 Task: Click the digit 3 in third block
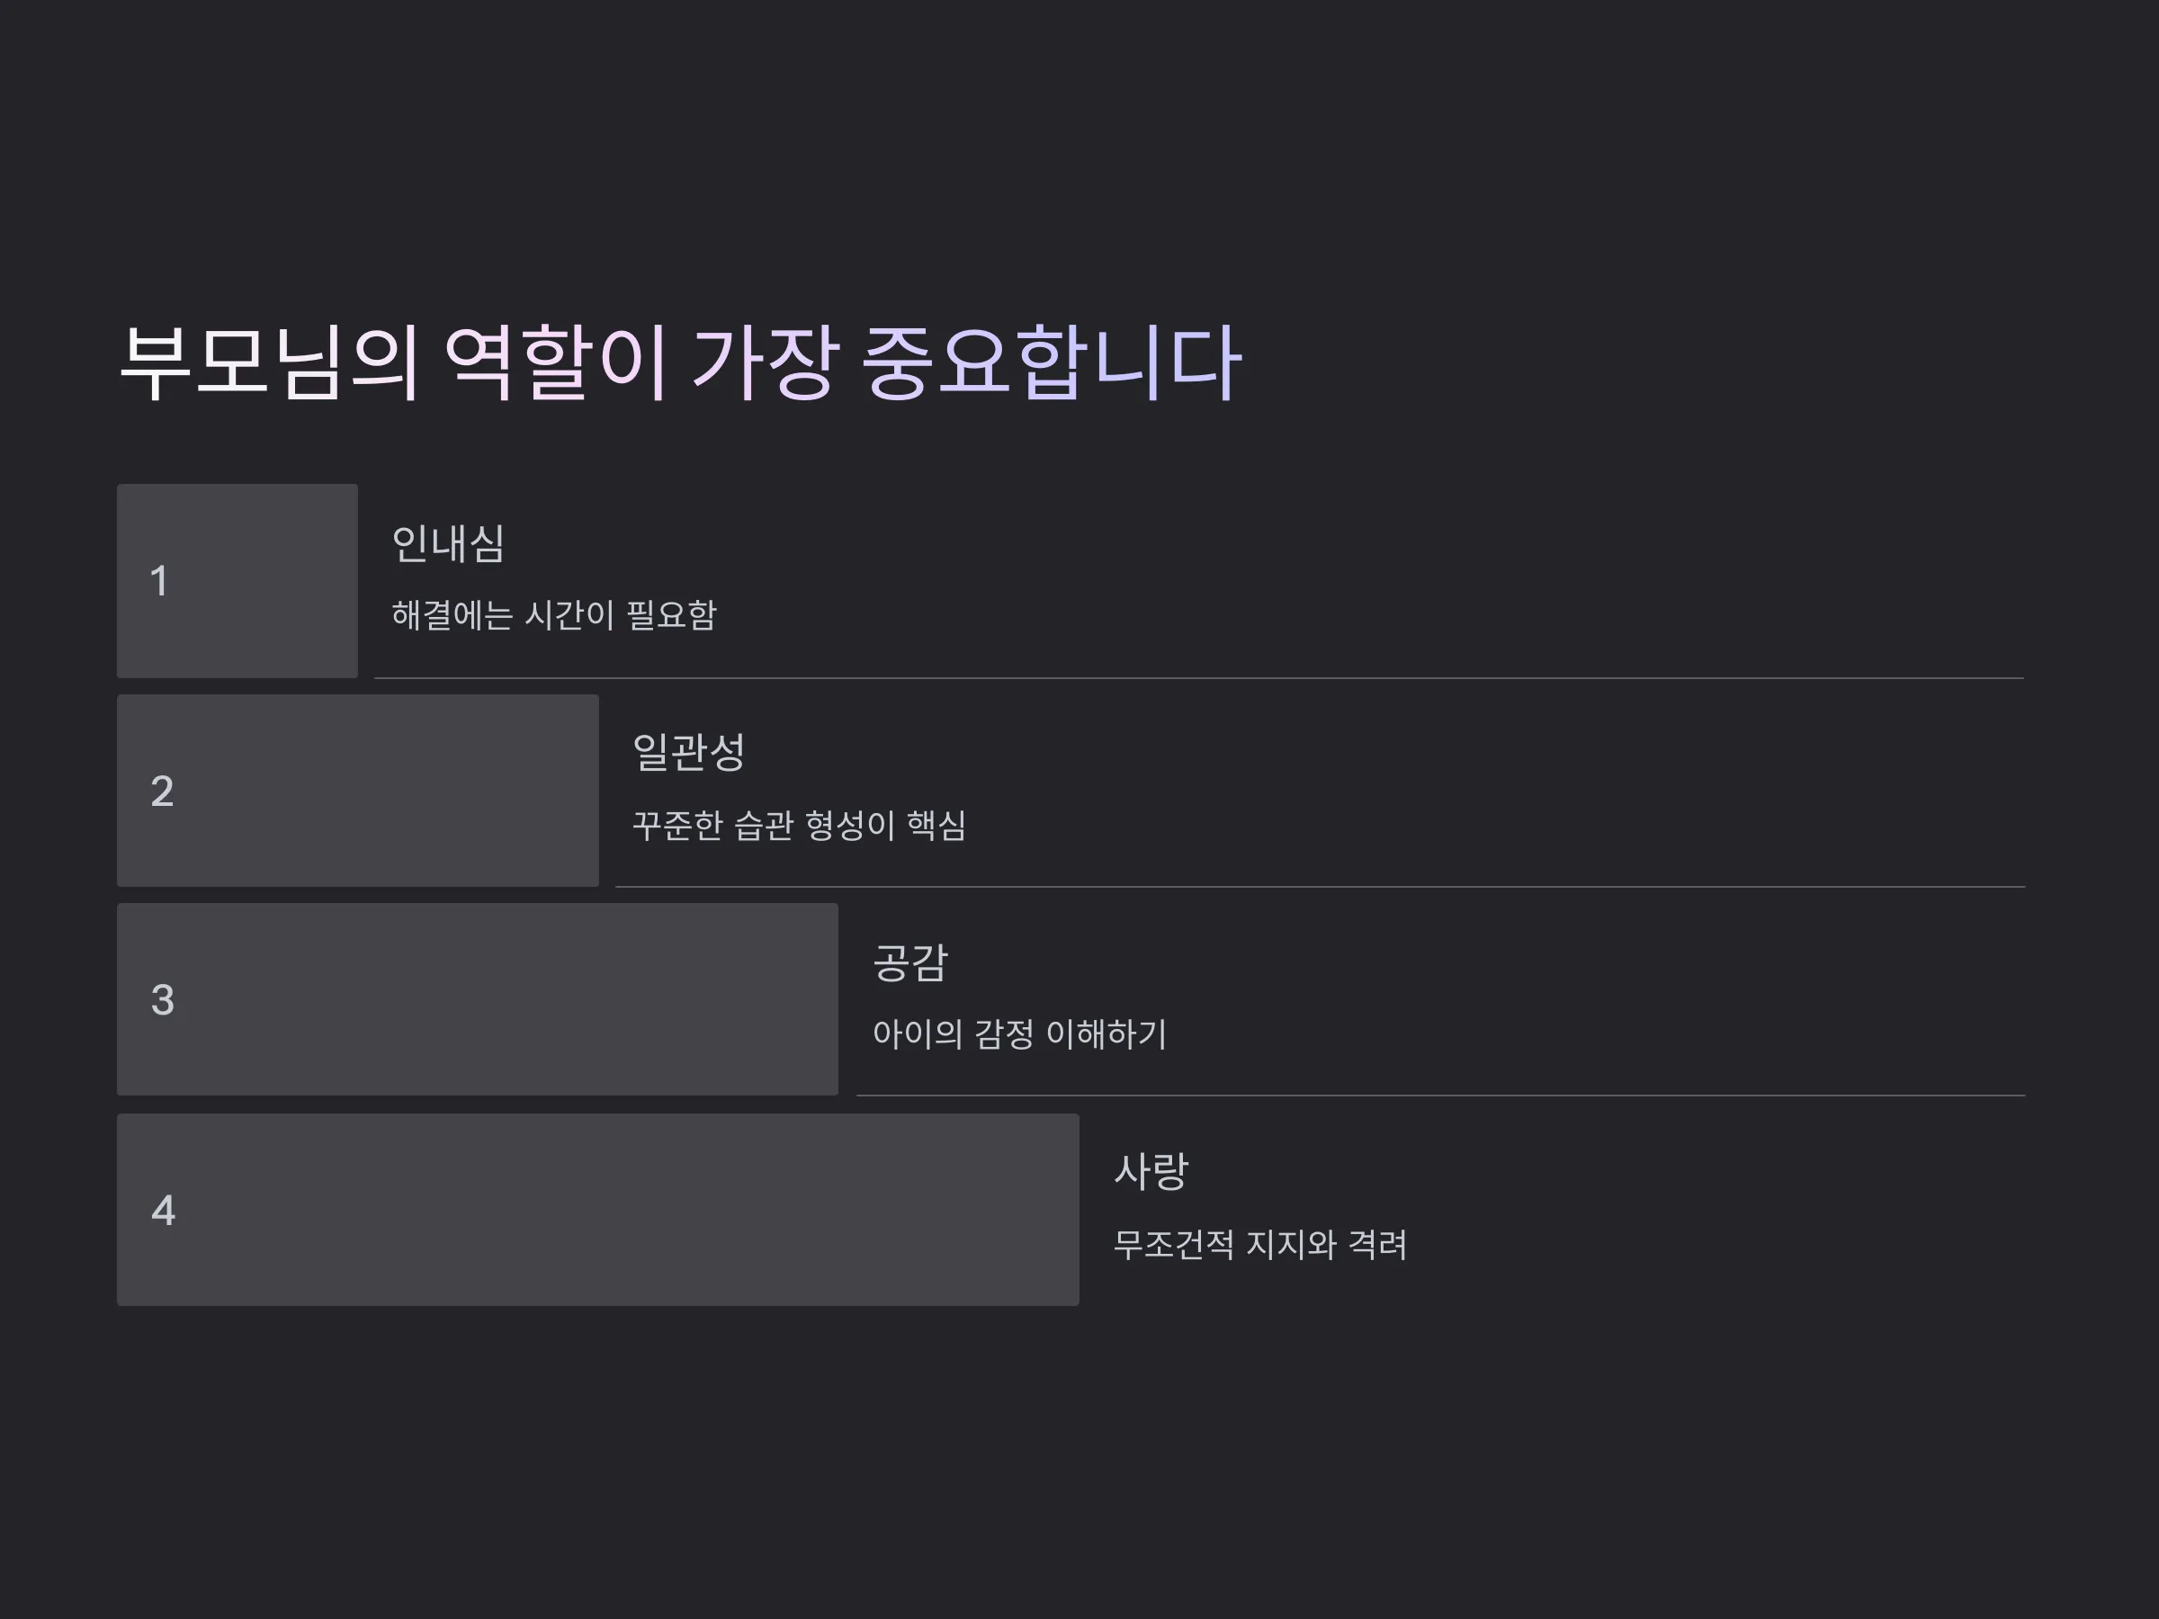point(163,1000)
